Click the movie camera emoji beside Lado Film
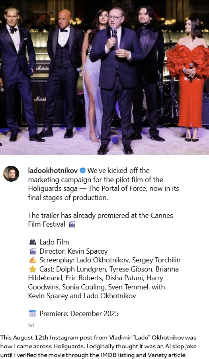209x359 pixels. pos(33,242)
